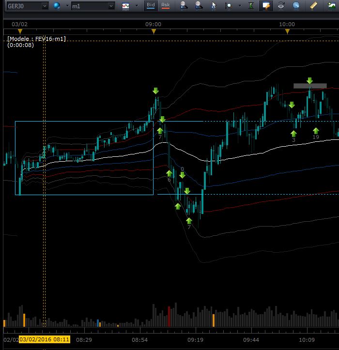The image size is (339, 350).
Task: Click the highlighted 03/02/2016 08:11 date label
Action: 45,339
